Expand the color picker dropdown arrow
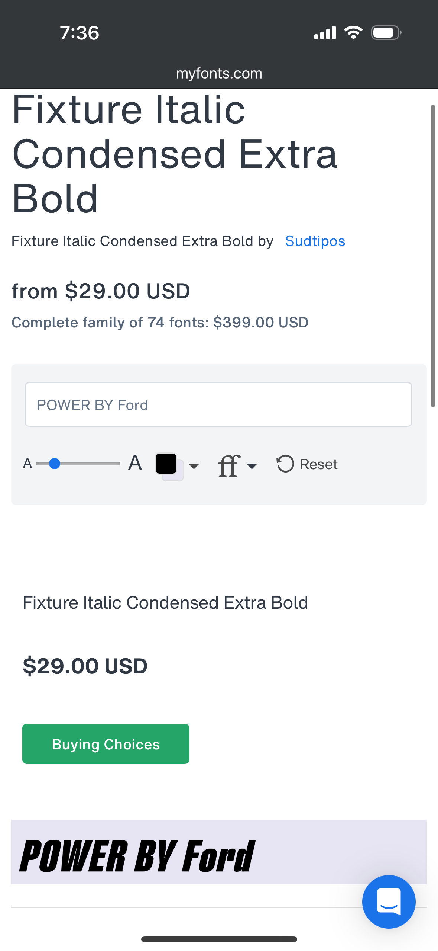 click(x=194, y=466)
